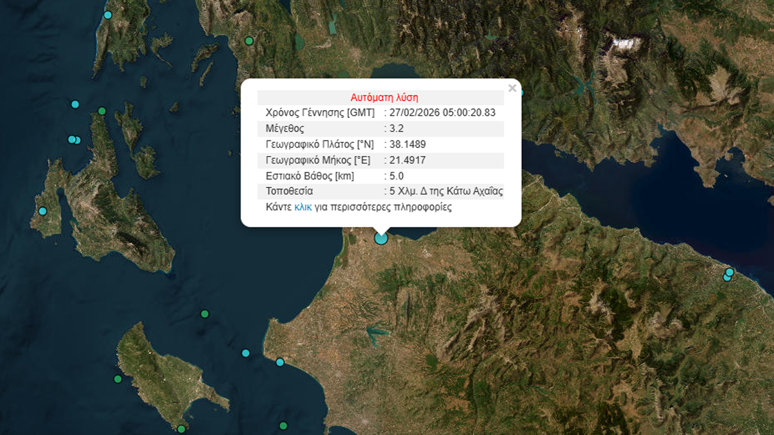Select upper marker of pair on Corinthian Gulf coast
The width and height of the screenshot is (774, 435).
(x=729, y=272)
